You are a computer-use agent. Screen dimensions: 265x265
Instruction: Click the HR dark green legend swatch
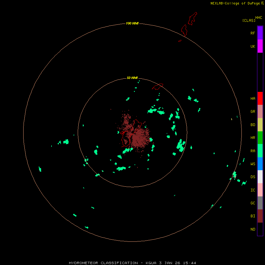click(260, 138)
